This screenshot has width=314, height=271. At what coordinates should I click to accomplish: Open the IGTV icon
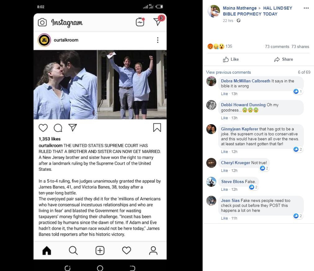click(x=140, y=22)
